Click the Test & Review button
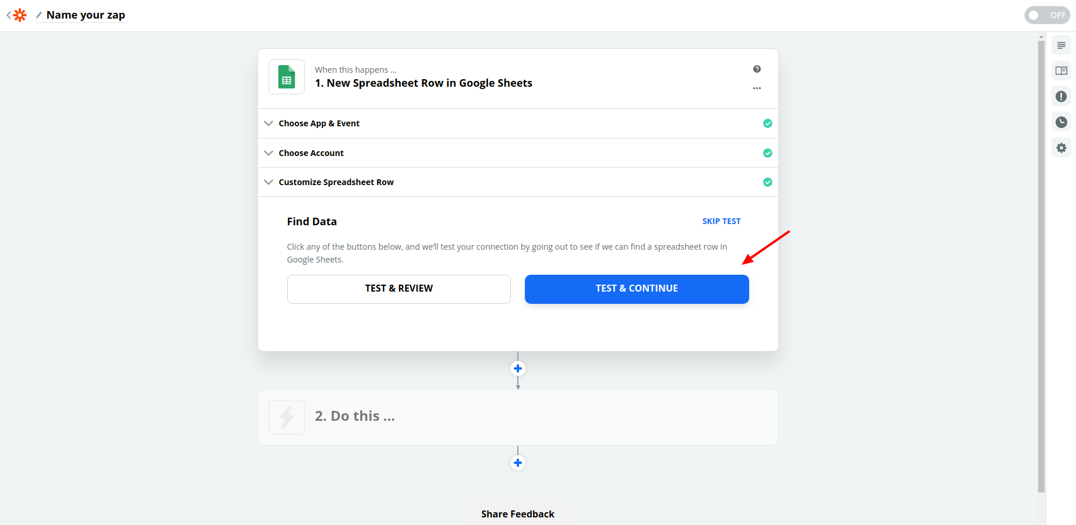The width and height of the screenshot is (1076, 525). tap(398, 289)
